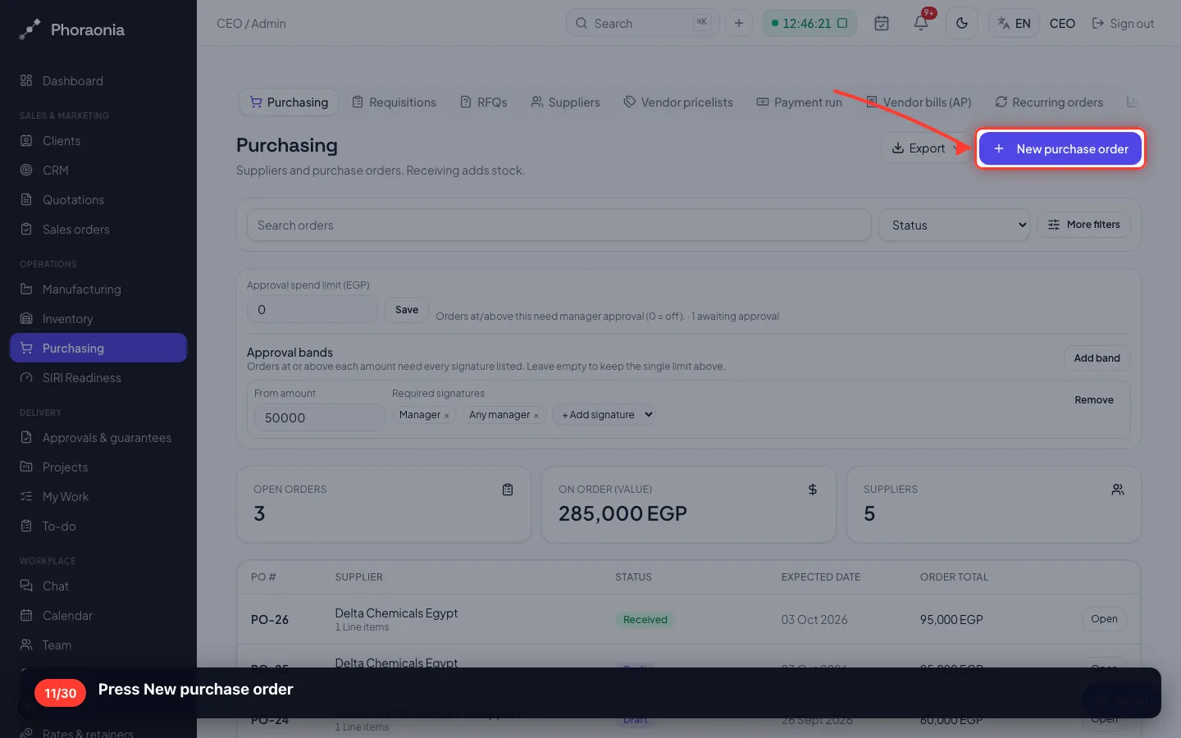Open SIRI Readiness in sidebar
This screenshot has width=1181, height=738.
pos(98,378)
